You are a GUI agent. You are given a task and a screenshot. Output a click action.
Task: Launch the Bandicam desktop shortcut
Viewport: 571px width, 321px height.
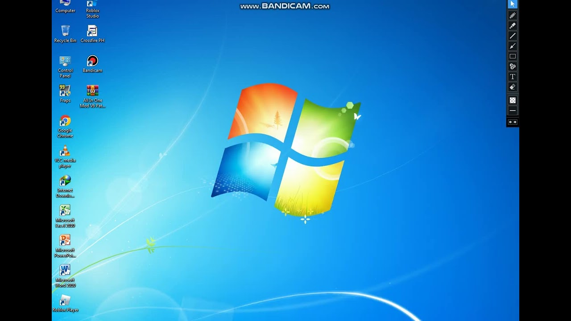(92, 64)
